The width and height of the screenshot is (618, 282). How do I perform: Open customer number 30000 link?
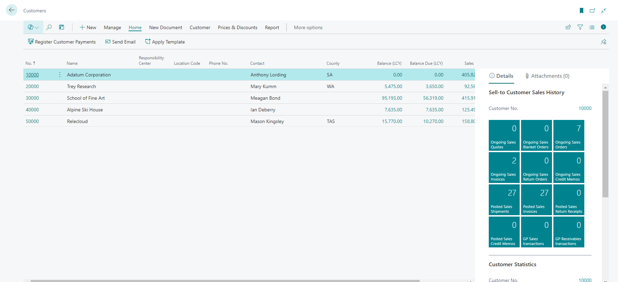pyautogui.click(x=32, y=98)
